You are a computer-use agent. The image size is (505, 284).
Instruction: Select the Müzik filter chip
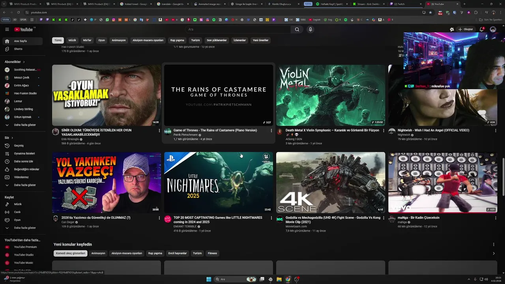72,40
